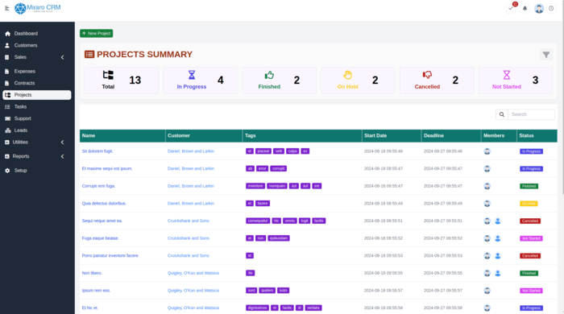Click the 'quibusdam' tag
This screenshot has height=314, width=564.
coord(279,238)
